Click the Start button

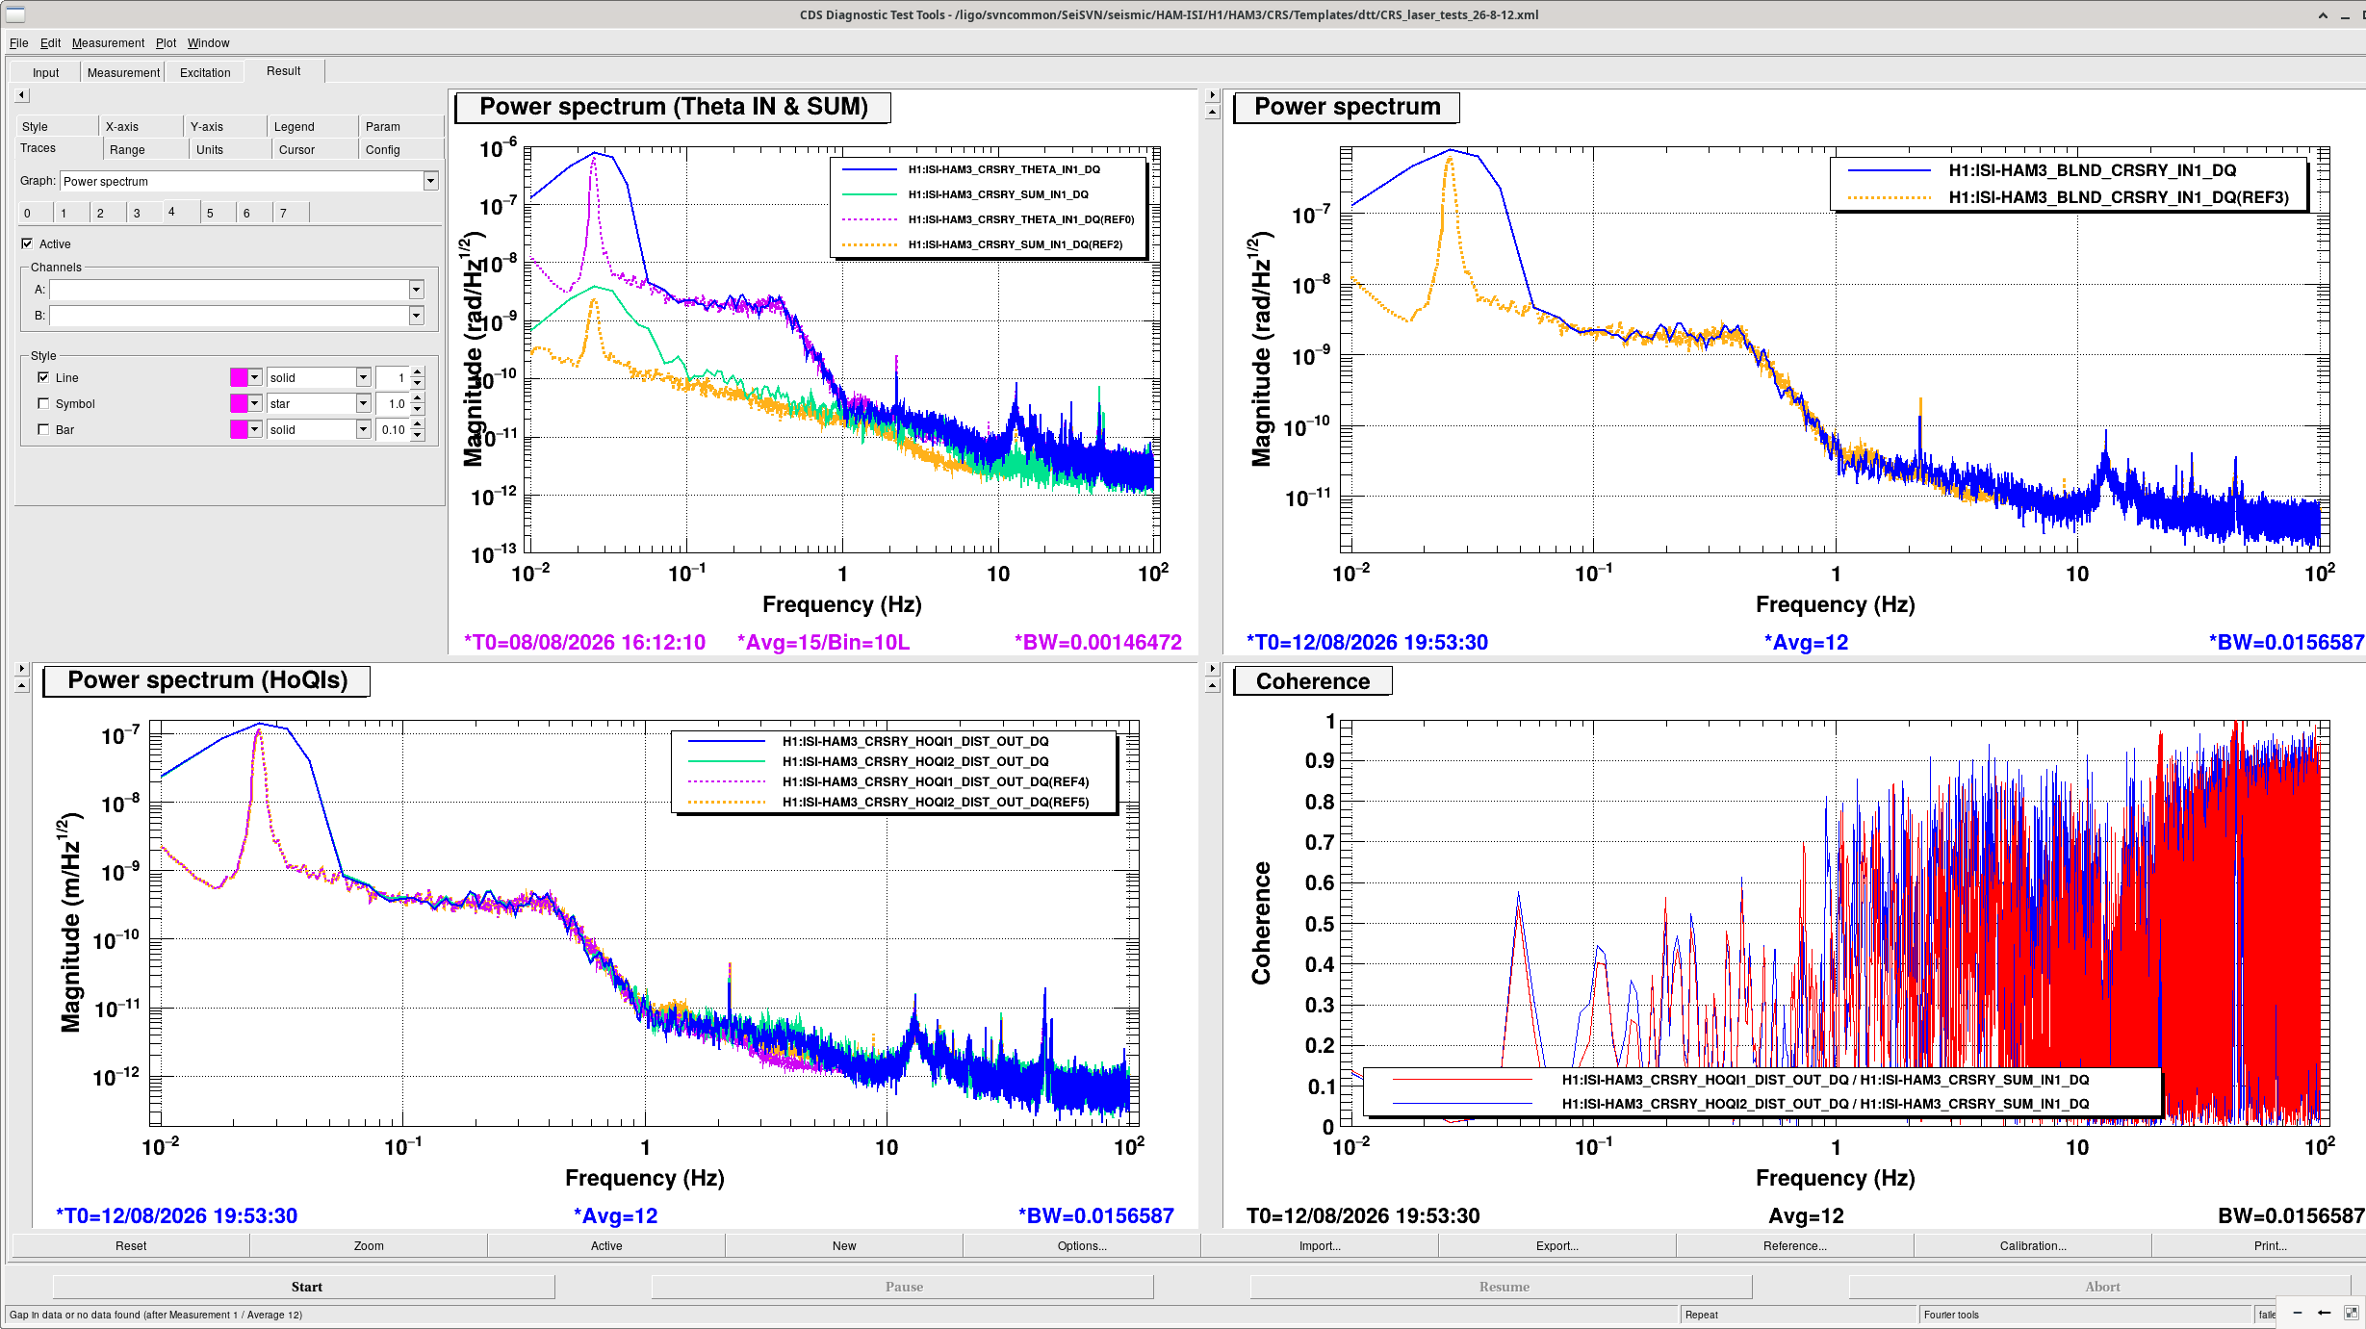(304, 1286)
